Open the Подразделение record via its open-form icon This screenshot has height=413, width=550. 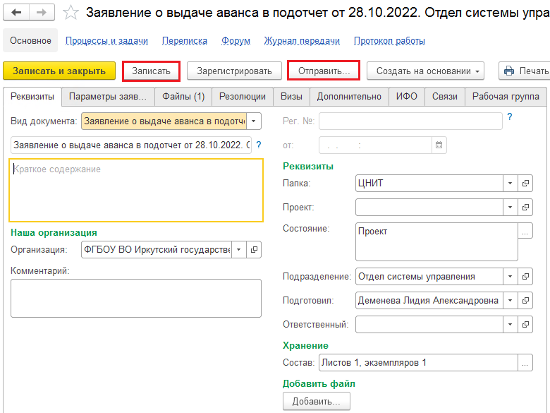525,276
